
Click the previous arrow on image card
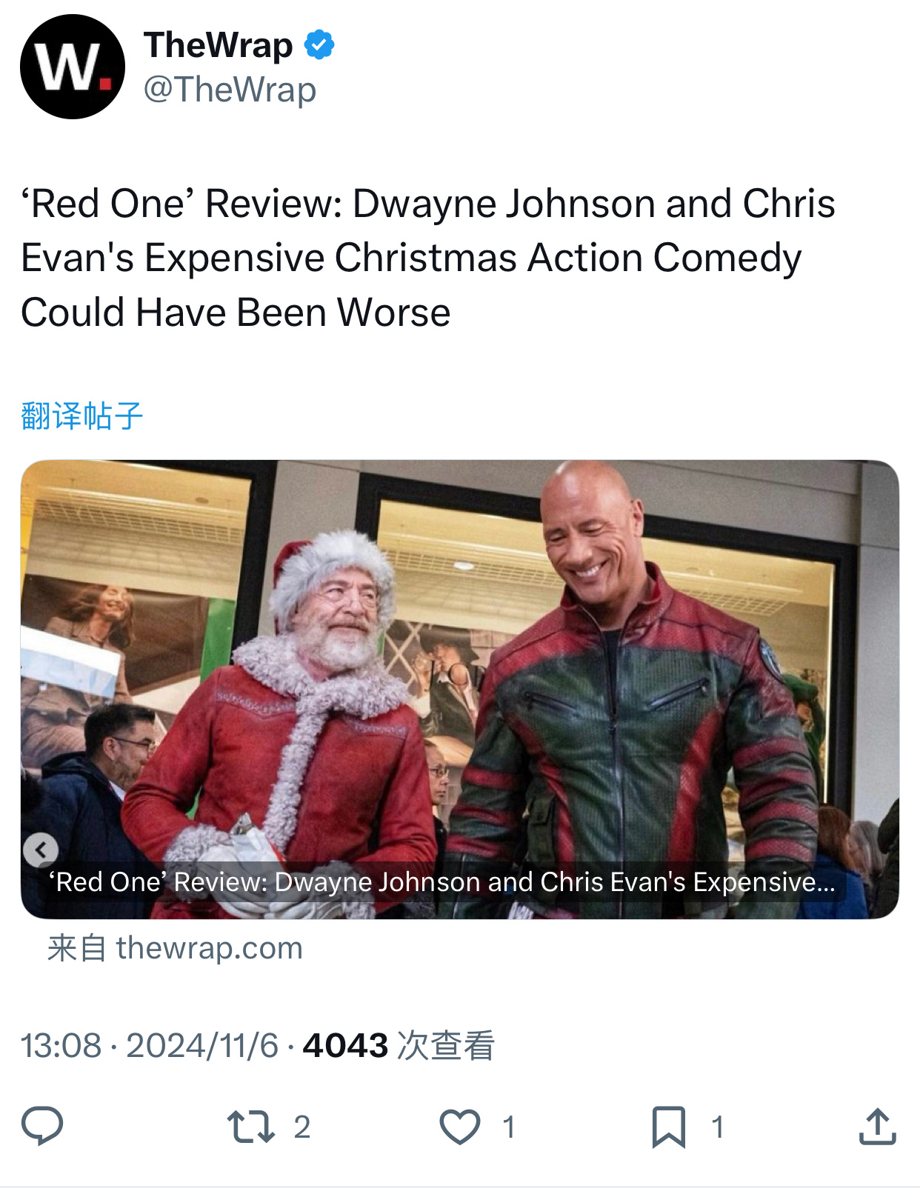tap(41, 850)
